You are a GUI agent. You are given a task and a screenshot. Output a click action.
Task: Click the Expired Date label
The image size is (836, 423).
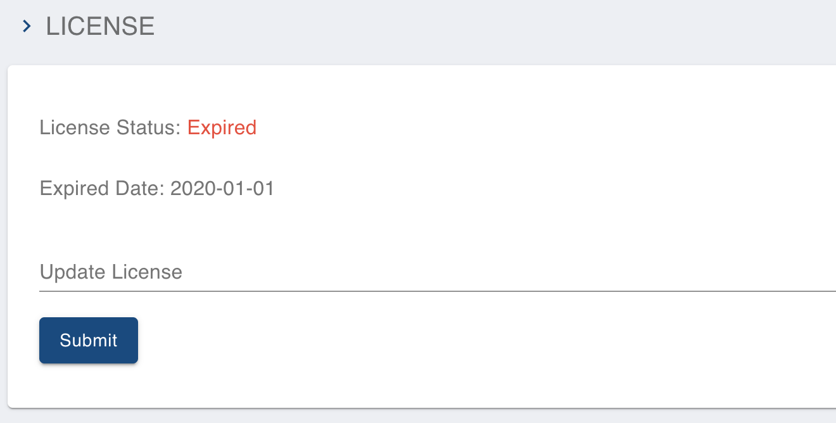[103, 189]
